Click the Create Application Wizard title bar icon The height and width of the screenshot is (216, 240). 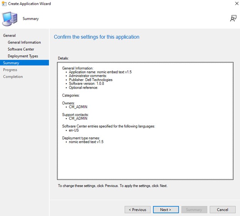tap(4, 4)
